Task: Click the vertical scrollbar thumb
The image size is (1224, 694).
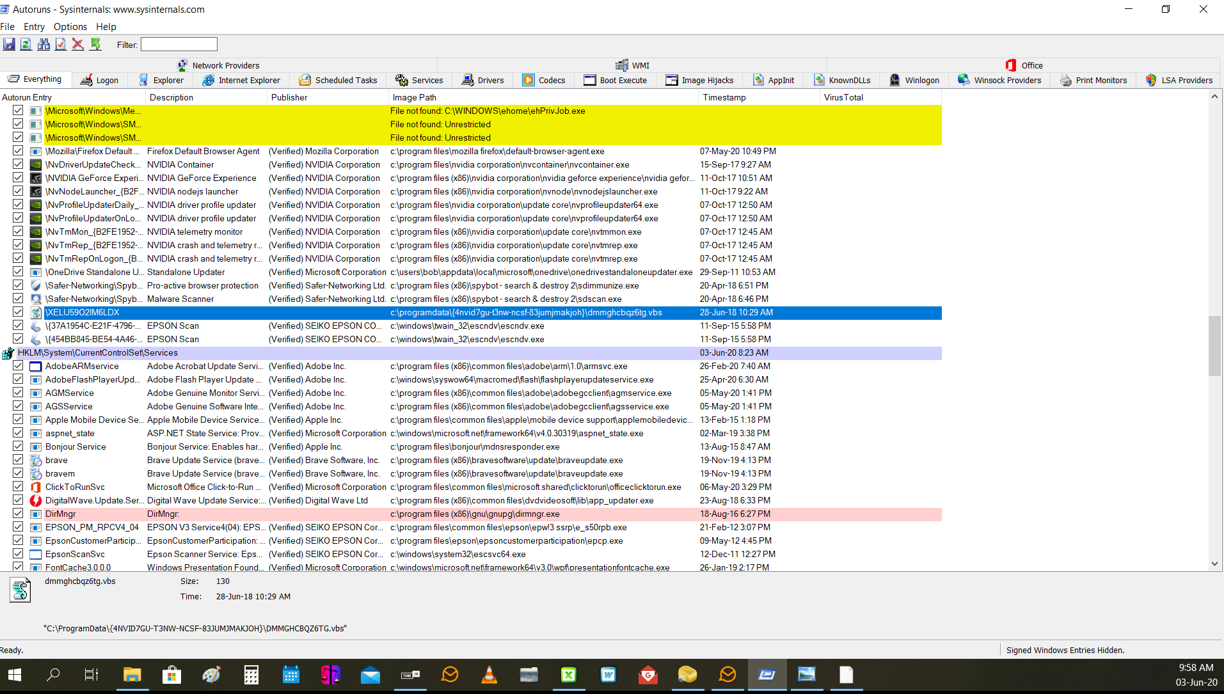Action: 1214,346
